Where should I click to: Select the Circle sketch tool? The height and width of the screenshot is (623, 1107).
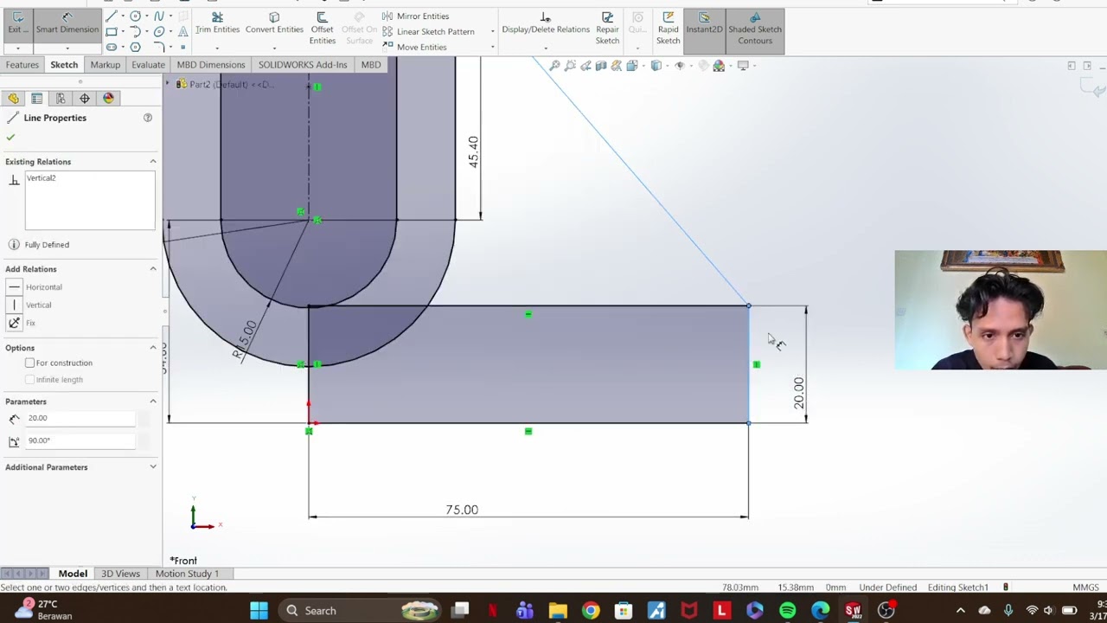[136, 16]
